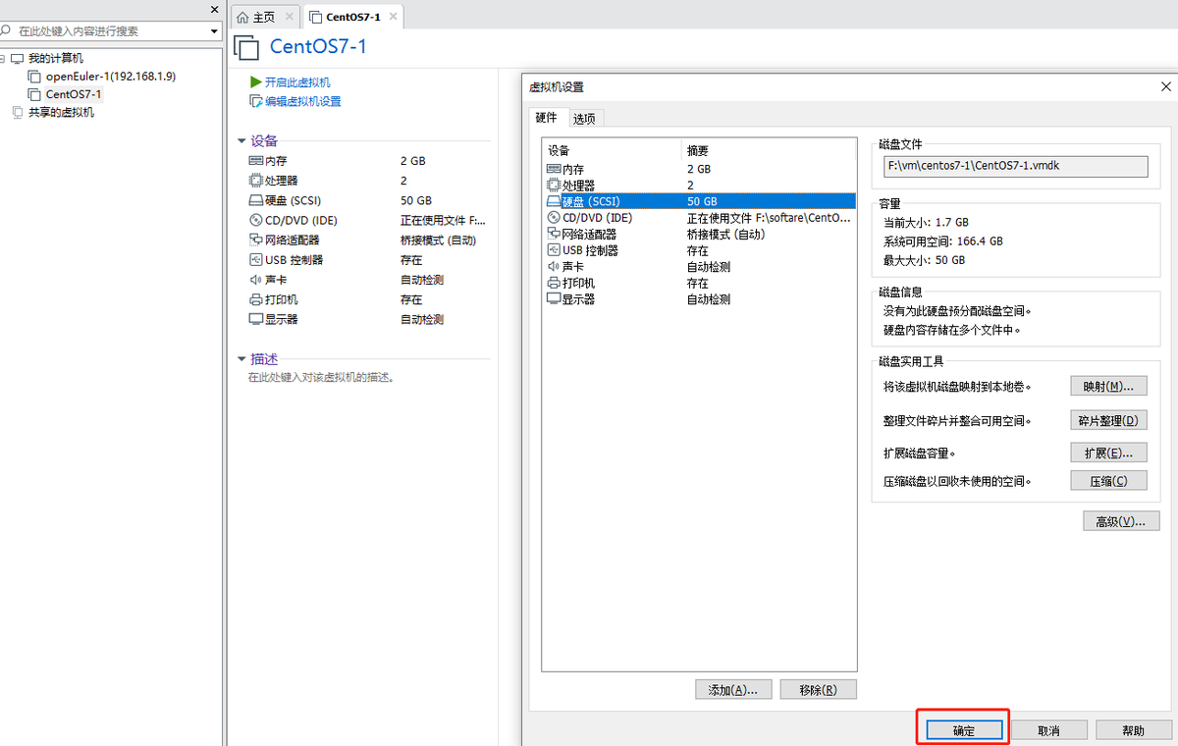This screenshot has width=1178, height=746.
Task: Click the USB controller icon in settings dialog
Action: tap(554, 250)
